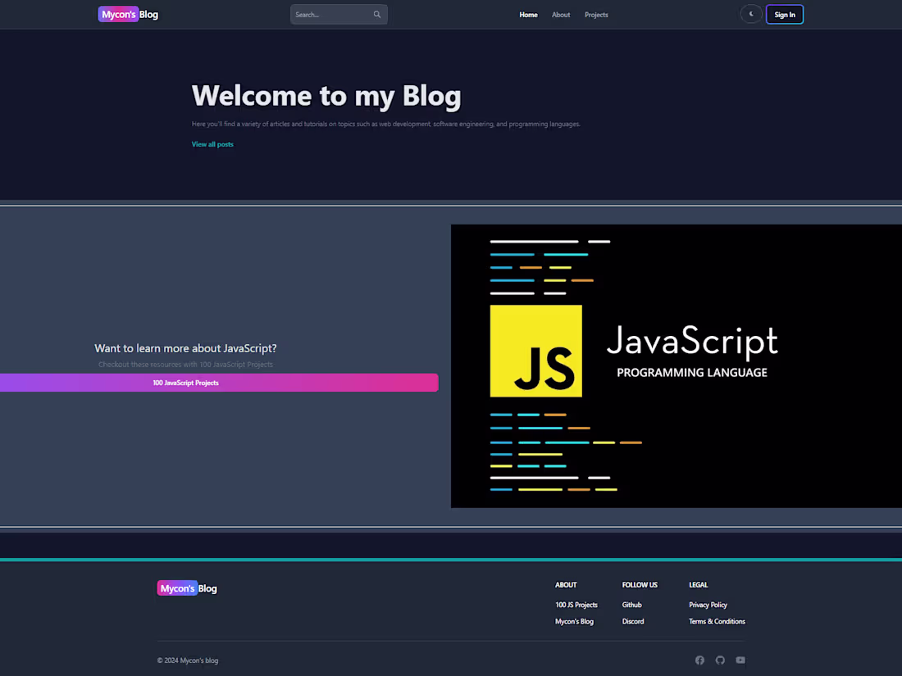Viewport: 902px width, 676px height.
Task: Click the Facebook icon in the footer
Action: pos(699,660)
